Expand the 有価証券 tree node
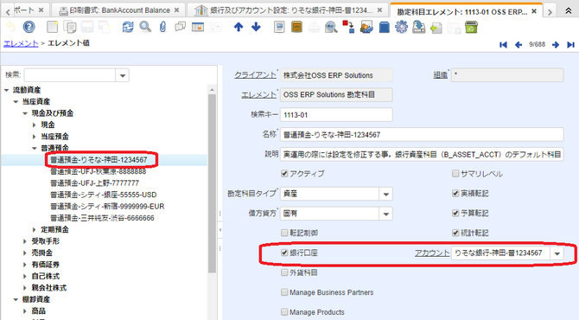The image size is (579, 320). click(25, 265)
